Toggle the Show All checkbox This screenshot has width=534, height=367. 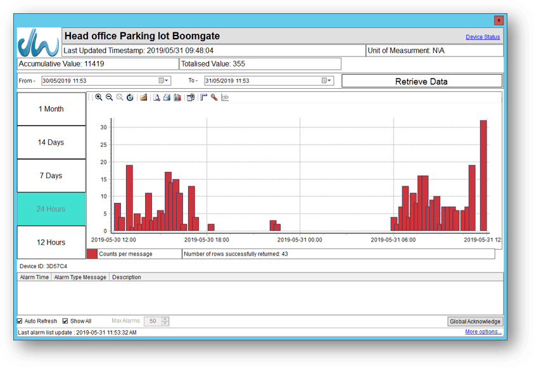tap(65, 321)
